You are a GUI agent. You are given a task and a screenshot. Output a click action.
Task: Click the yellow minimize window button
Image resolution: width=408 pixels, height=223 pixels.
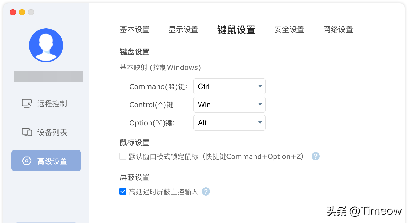coord(22,12)
